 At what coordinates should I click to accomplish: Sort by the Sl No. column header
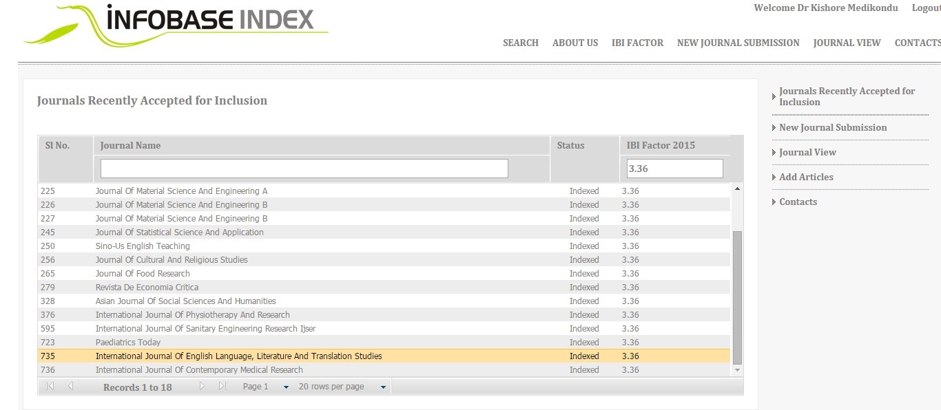tap(58, 145)
